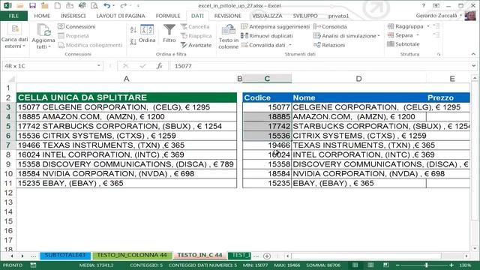The width and height of the screenshot is (480, 270).
Task: Open the FILE tab
Action: point(13,16)
